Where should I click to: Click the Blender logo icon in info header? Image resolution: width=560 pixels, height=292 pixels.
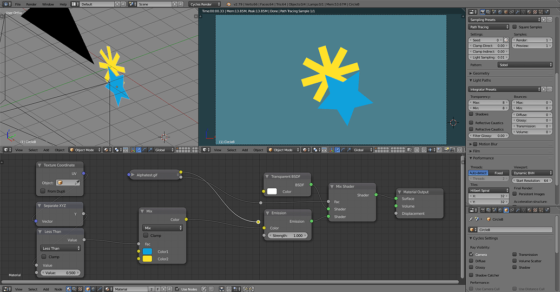click(x=228, y=4)
